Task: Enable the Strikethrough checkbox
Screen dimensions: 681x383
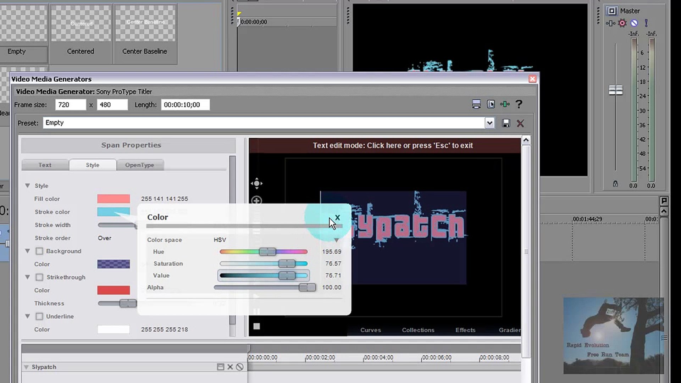Action: coord(39,277)
